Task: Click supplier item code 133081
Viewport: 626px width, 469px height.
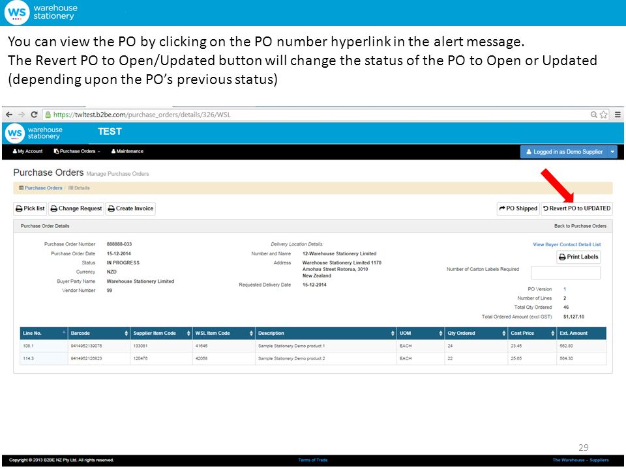Action: (140, 346)
